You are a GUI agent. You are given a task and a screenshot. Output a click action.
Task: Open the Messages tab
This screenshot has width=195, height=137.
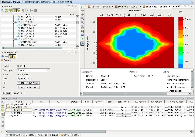[x=29, y=135]
